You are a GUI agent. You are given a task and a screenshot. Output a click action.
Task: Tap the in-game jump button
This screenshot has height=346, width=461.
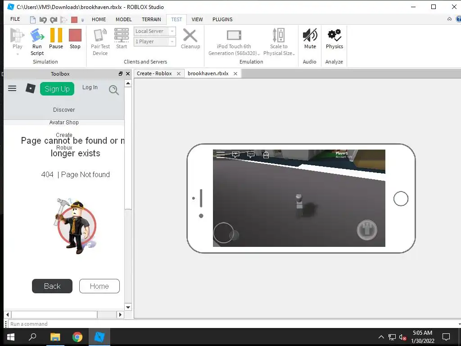[x=367, y=230]
